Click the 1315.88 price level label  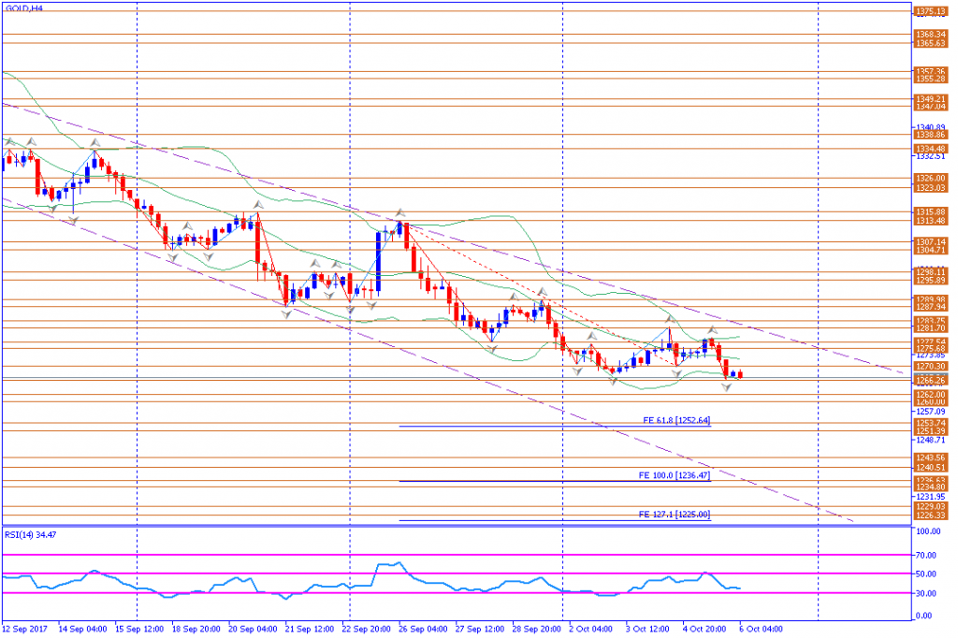point(931,212)
